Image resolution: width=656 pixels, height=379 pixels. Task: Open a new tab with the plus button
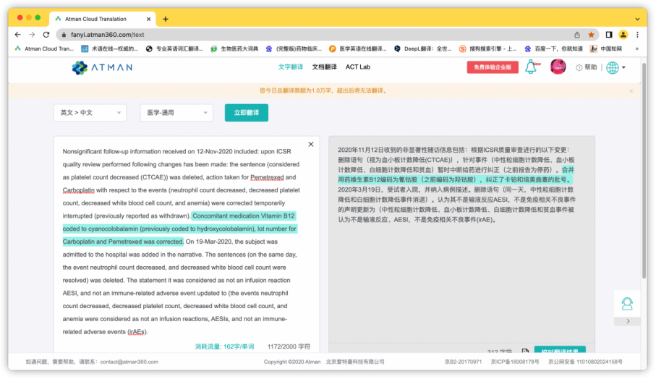(166, 19)
